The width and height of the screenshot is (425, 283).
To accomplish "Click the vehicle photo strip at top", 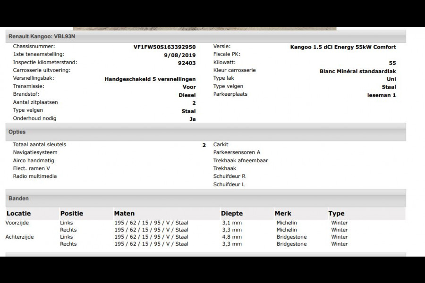I will pyautogui.click(x=204, y=28).
